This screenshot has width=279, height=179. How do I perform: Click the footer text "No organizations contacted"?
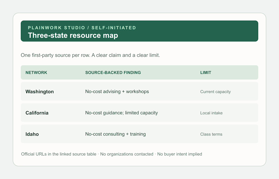(127, 154)
